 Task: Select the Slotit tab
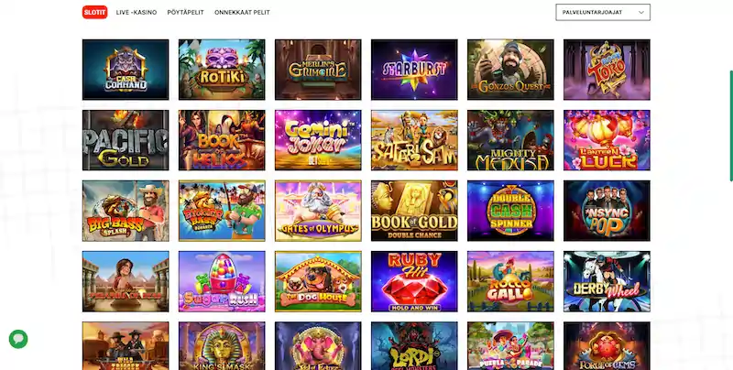click(x=95, y=12)
